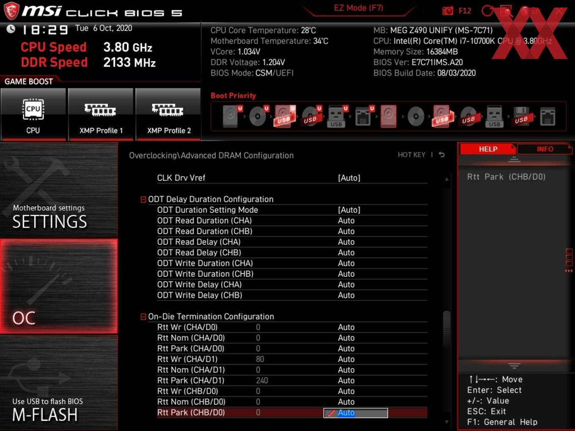Image resolution: width=575 pixels, height=431 pixels.
Task: Select the ODT Read Duration (CHB) row
Action: pyautogui.click(x=292, y=231)
